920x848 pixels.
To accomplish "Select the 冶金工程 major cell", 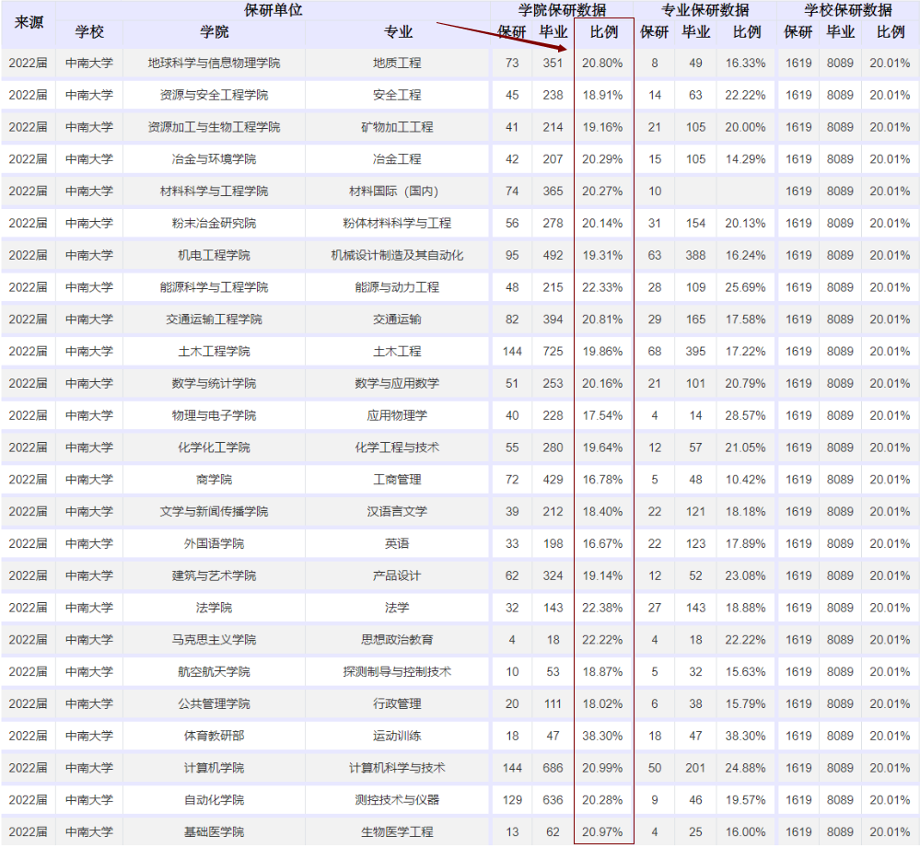I will pos(397,159).
